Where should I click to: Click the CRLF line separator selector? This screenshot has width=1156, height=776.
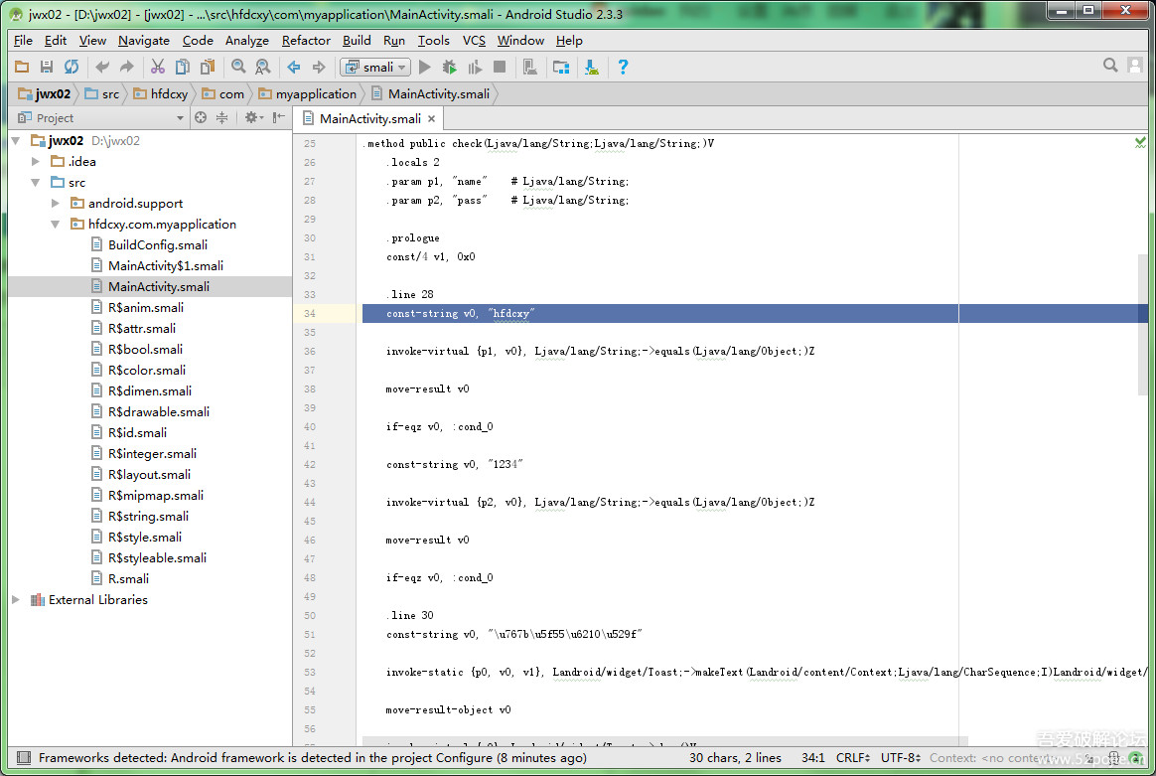856,758
